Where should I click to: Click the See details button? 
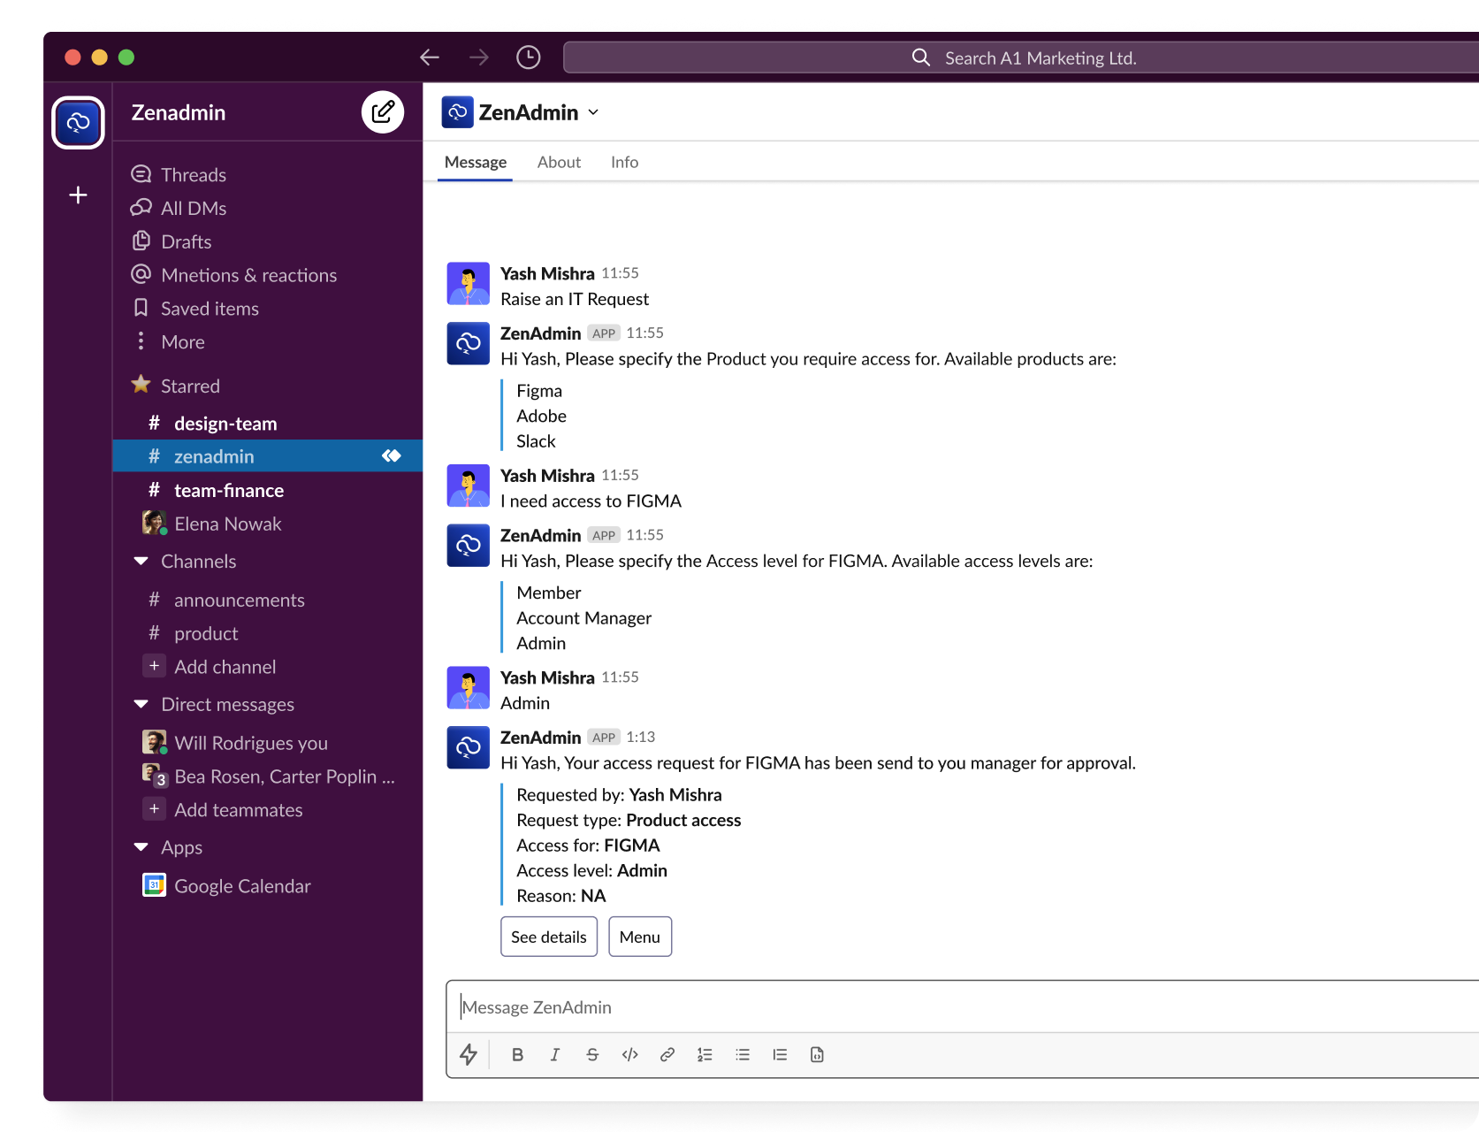pyautogui.click(x=549, y=937)
